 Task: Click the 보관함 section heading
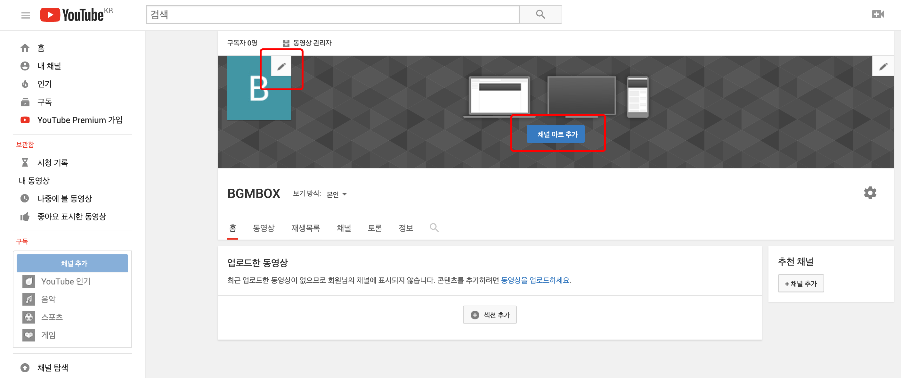click(x=25, y=144)
